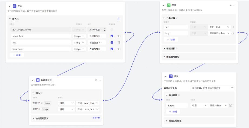
Task: Open 开始 - swap_face reference dropdown
Action: [88, 103]
